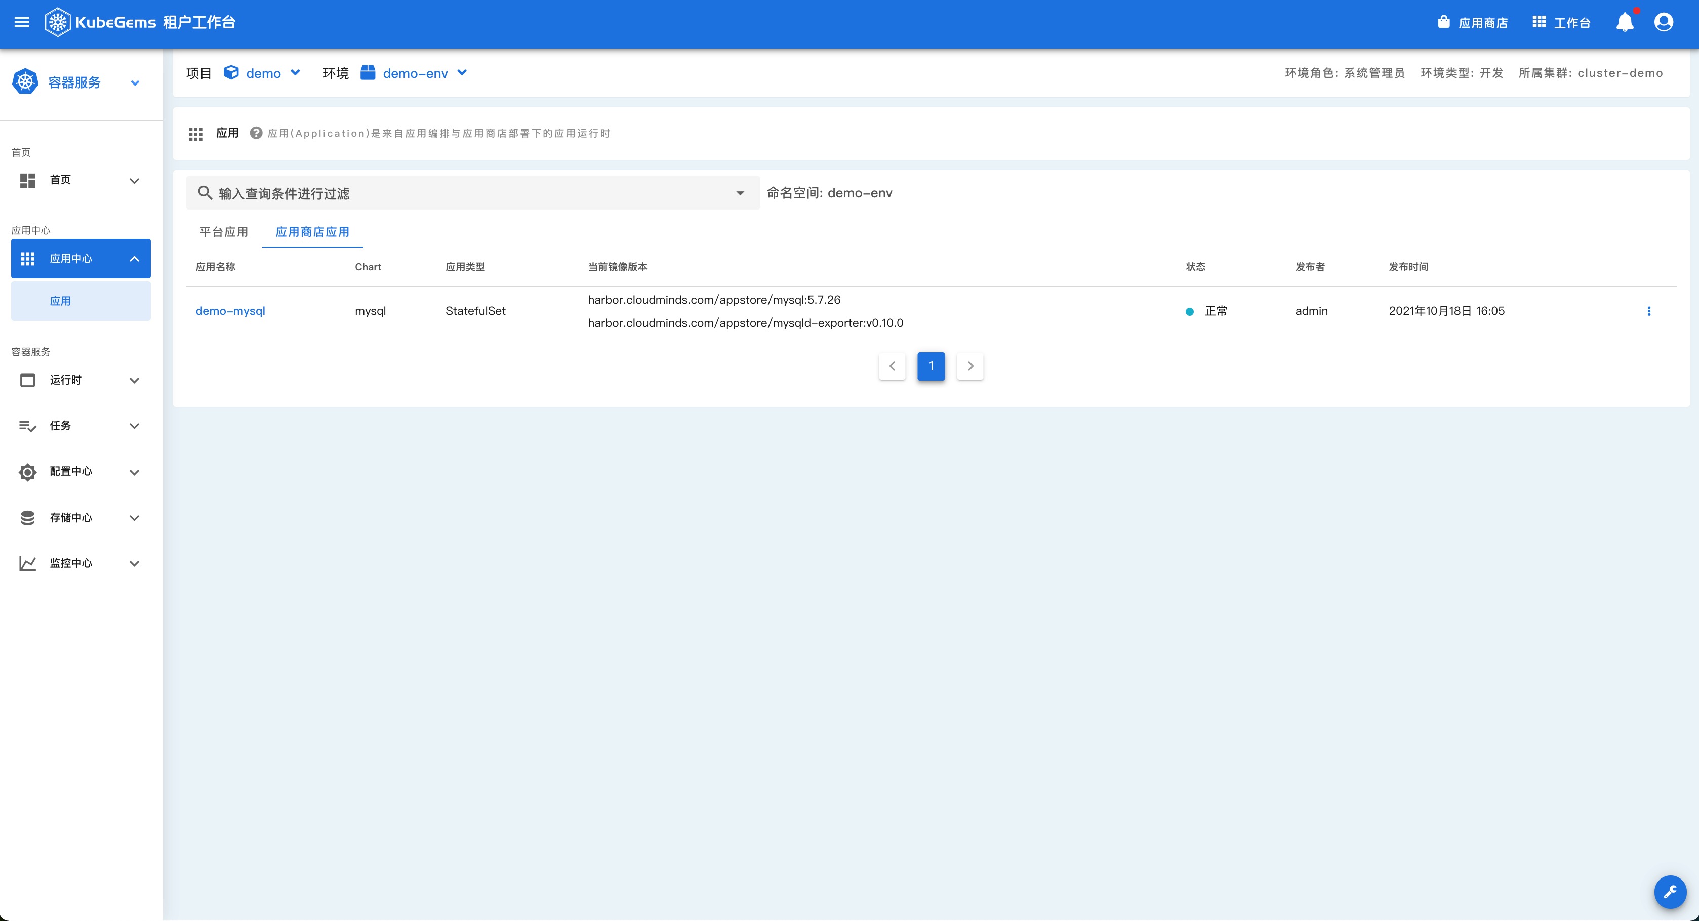This screenshot has height=921, width=1699.
Task: Expand the 运行时 sidebar section
Action: tap(135, 381)
